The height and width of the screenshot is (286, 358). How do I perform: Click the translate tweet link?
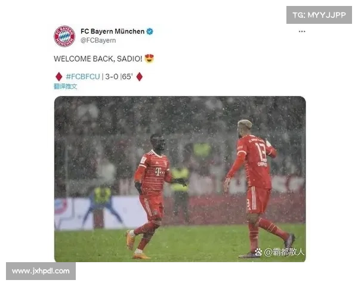(66, 86)
